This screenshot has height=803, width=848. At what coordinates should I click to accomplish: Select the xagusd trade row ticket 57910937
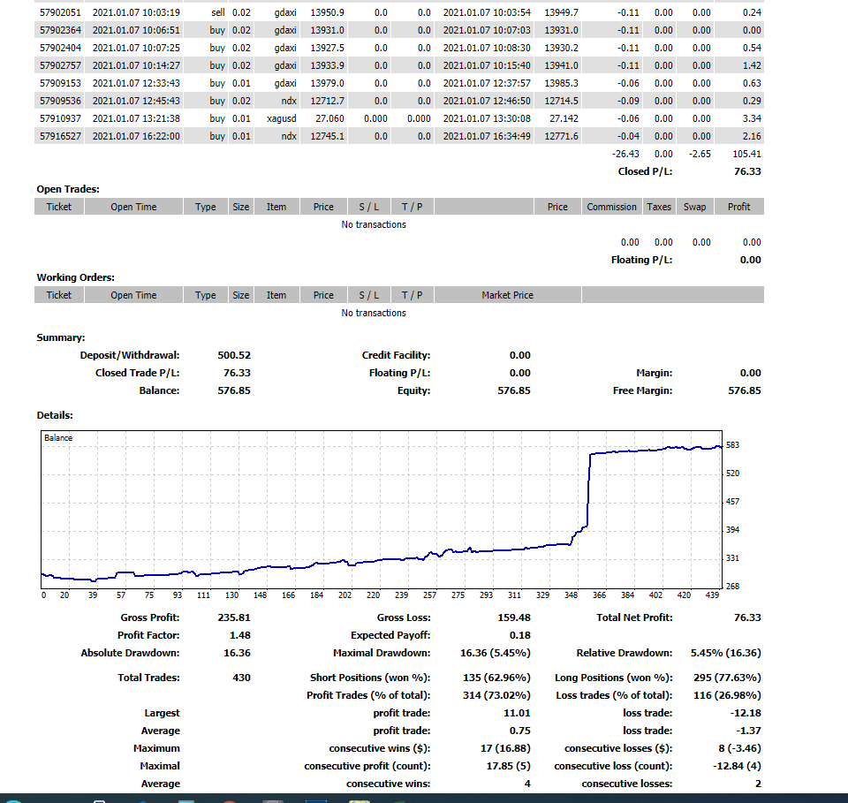click(61, 118)
